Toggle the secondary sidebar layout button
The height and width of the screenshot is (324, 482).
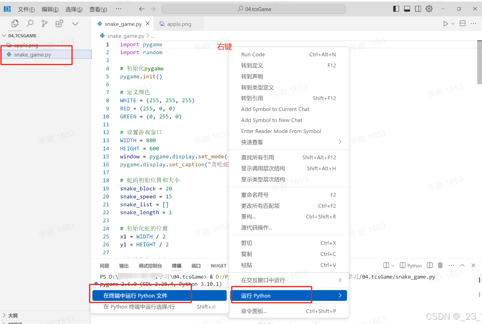click(418, 9)
